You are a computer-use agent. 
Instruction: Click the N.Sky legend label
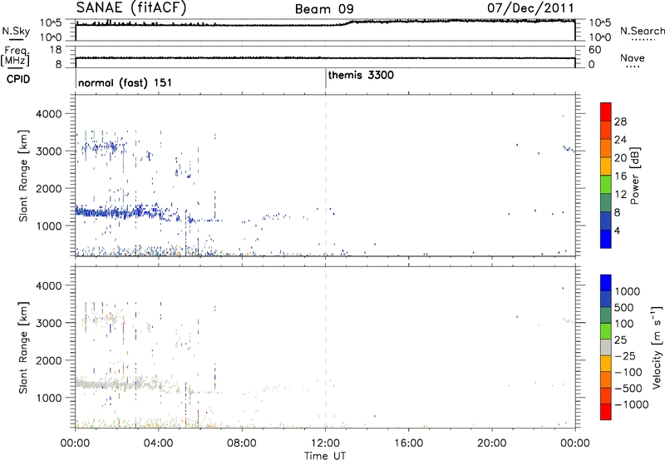click(16, 31)
